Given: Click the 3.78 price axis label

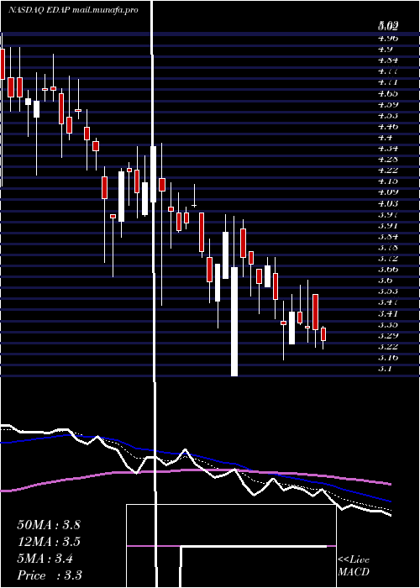Looking at the screenshot, I should pyautogui.click(x=388, y=248).
